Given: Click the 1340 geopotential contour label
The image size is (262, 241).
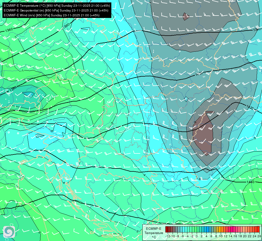Looking at the screenshot, I should (9, 30).
